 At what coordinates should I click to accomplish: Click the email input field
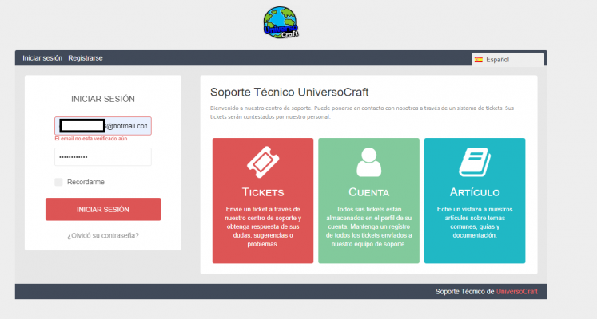click(103, 126)
